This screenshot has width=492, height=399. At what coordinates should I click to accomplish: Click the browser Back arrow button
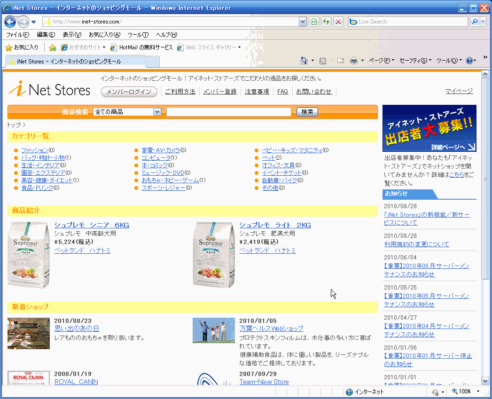tap(10, 22)
